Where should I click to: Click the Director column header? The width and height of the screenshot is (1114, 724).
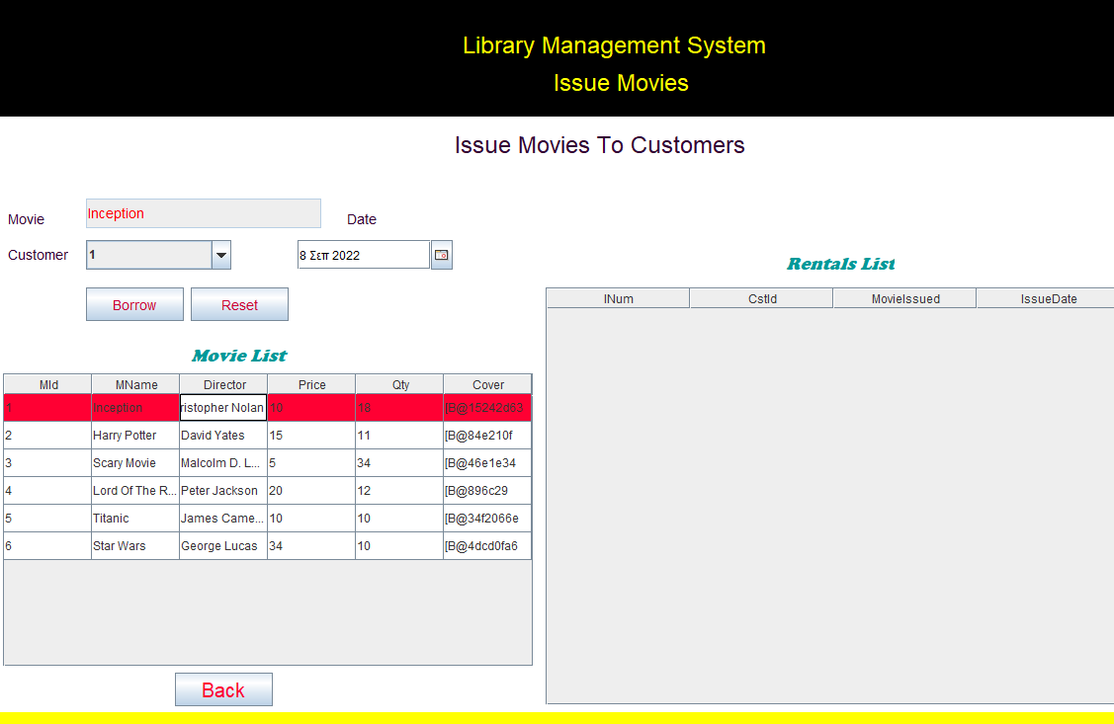point(222,384)
